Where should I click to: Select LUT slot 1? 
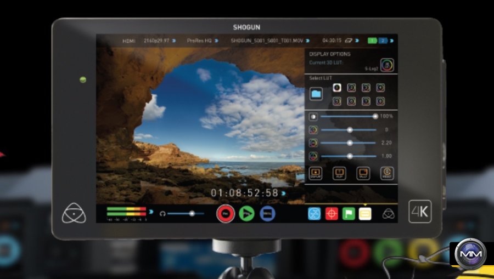click(x=337, y=88)
